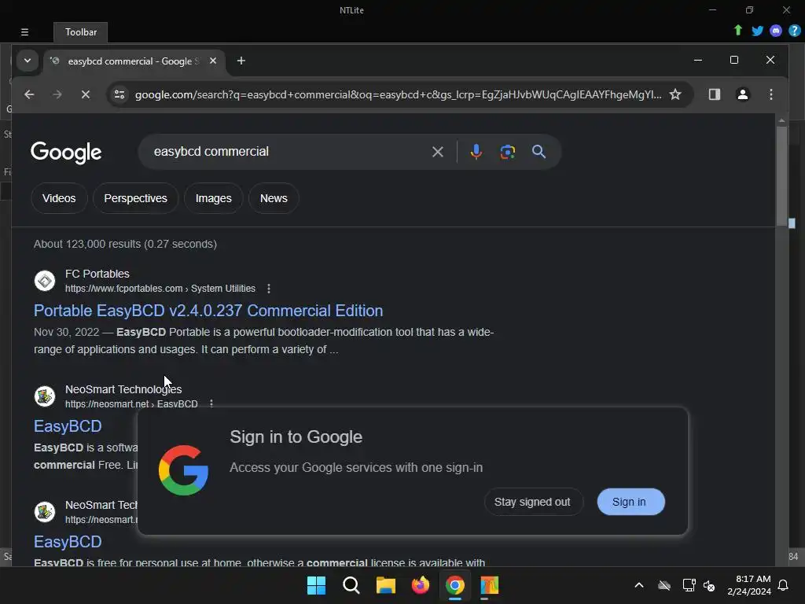
Task: Open more options for first NeoSmart result
Action: coord(211,403)
